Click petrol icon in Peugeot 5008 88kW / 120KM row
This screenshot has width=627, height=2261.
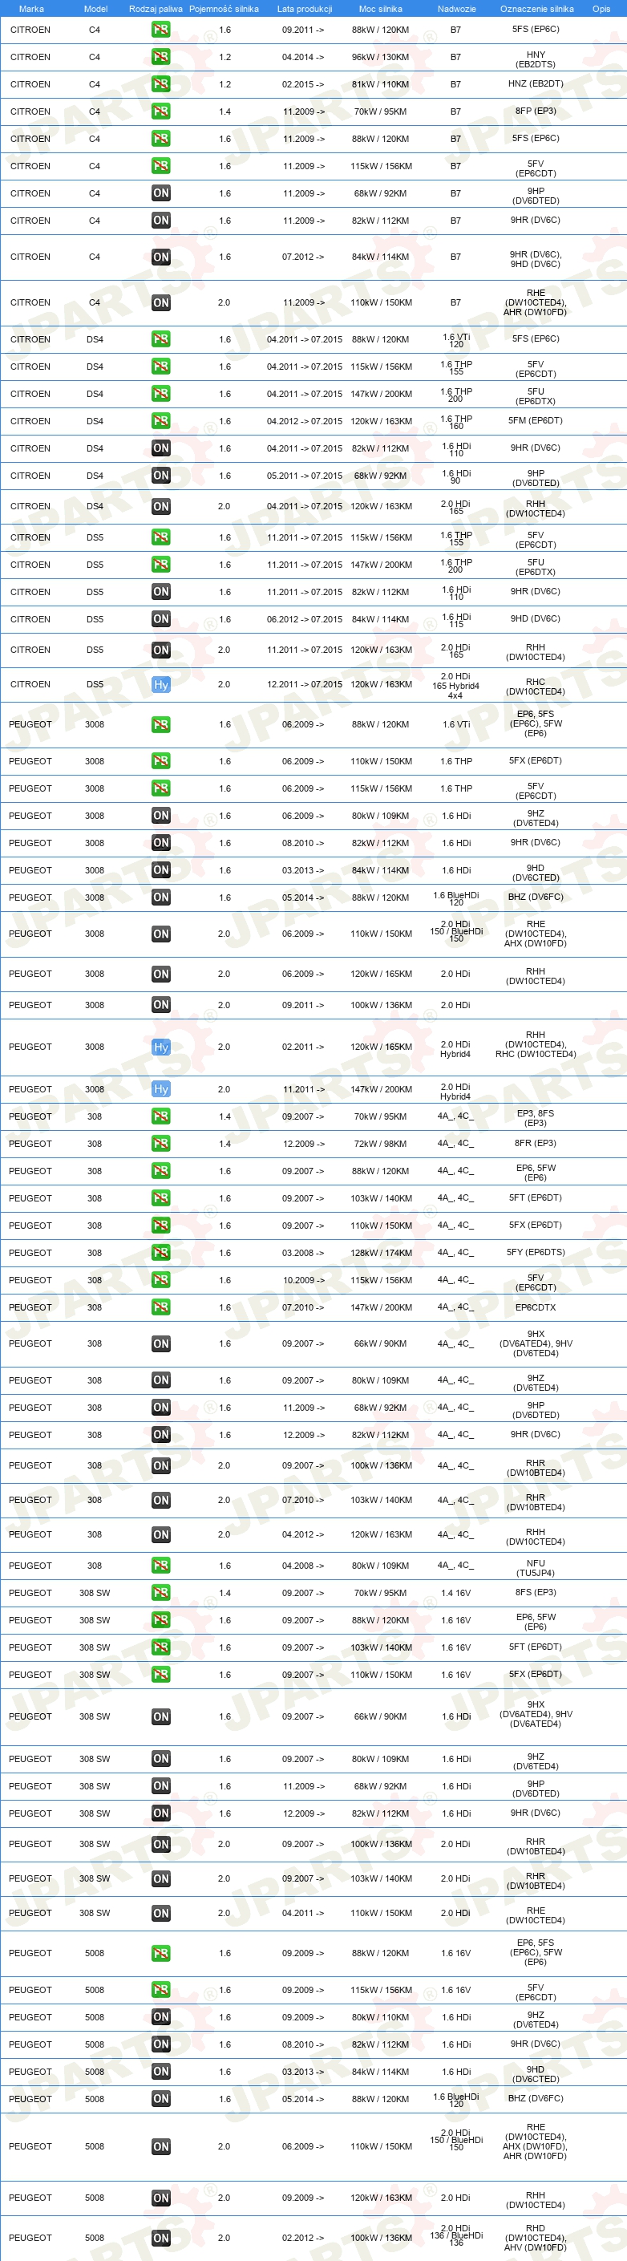point(160,1954)
